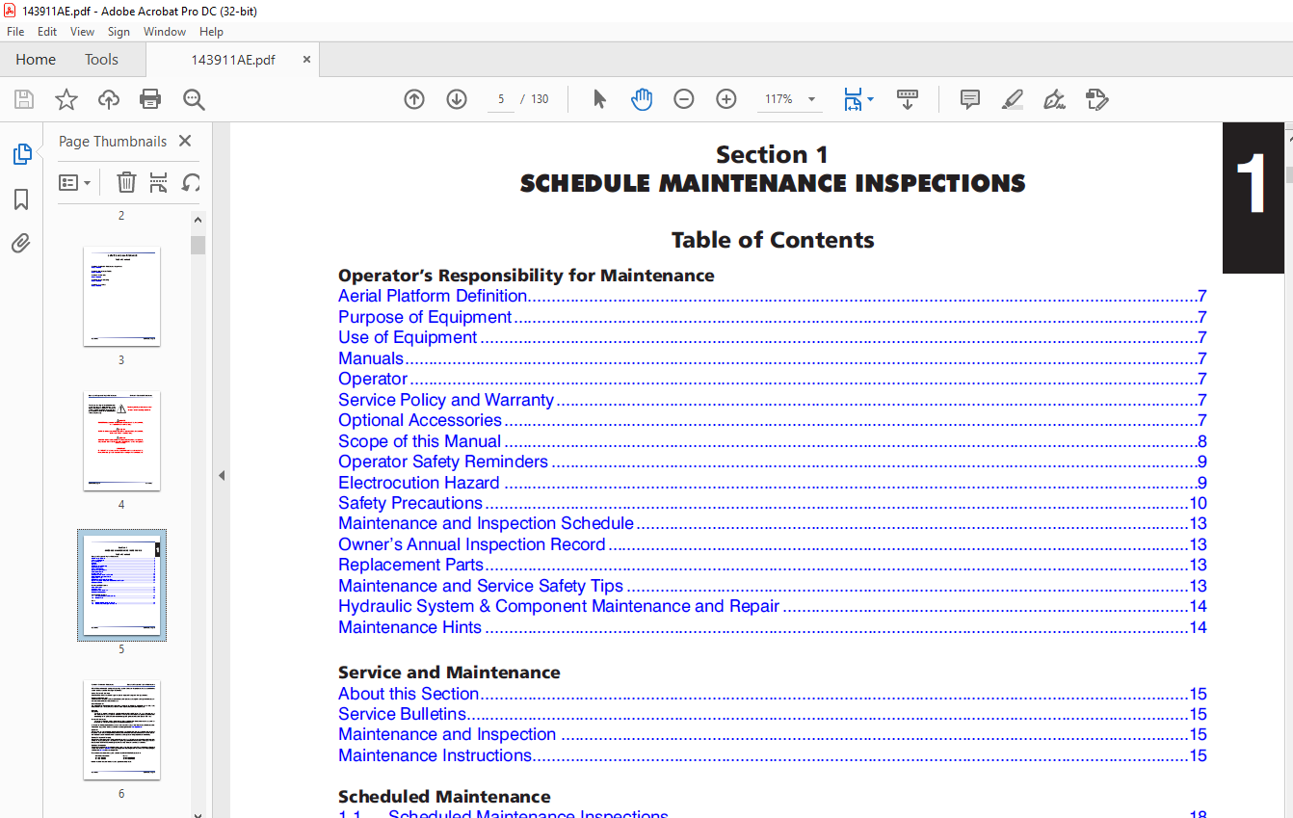Viewport: 1293px width, 818px height.
Task: Open the zoom level dropdown
Action: 811,99
